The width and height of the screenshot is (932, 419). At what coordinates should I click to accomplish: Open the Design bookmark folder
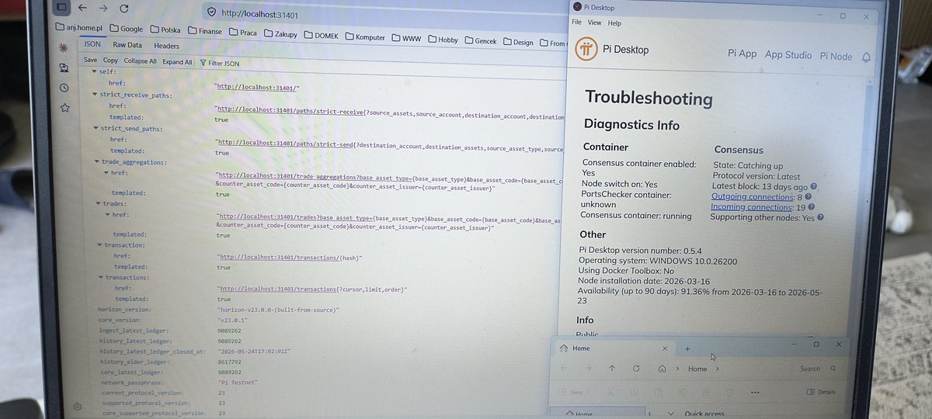click(x=519, y=43)
